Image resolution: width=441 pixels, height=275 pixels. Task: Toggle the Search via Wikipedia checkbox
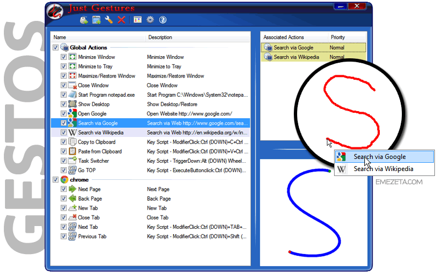pos(63,133)
